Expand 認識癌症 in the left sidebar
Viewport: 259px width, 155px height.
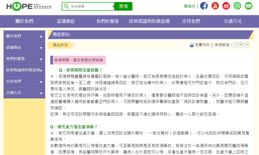[41, 48]
